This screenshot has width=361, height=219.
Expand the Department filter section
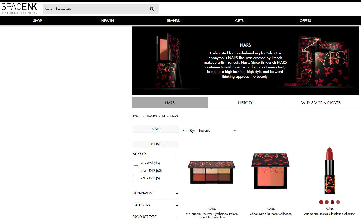155,193
